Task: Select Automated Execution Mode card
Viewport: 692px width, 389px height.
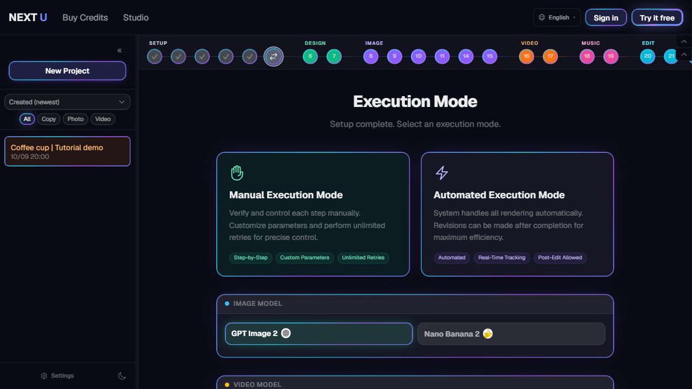Action: (x=517, y=214)
